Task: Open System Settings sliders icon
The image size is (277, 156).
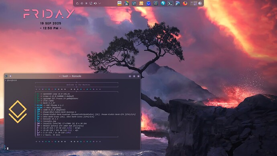Action: (134, 3)
